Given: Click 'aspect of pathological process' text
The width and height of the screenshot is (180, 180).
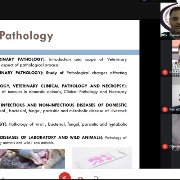Looking at the screenshot, I should 30,65.
